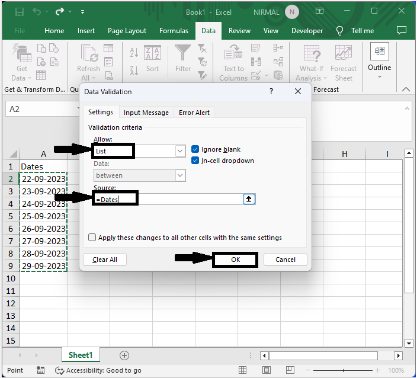Switch to the Insert ribbon tab

(x=86, y=31)
